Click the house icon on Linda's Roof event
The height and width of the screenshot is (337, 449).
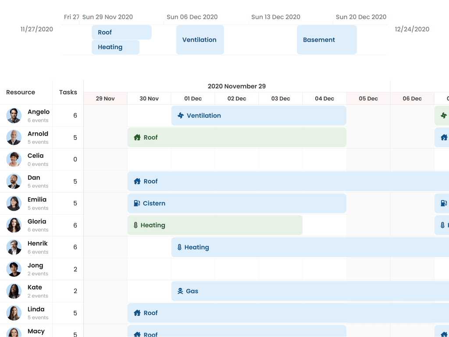coord(137,313)
